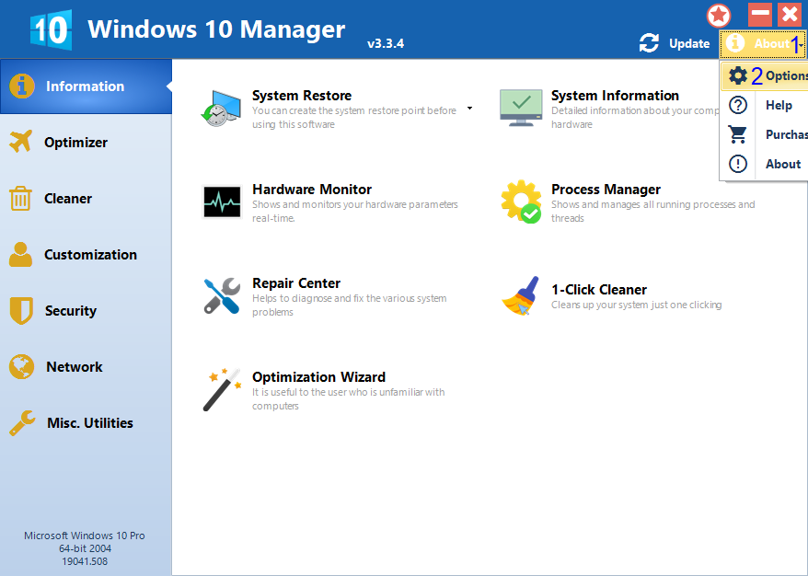
Task: Click the 1-Click Cleaner broom icon
Action: 521,295
